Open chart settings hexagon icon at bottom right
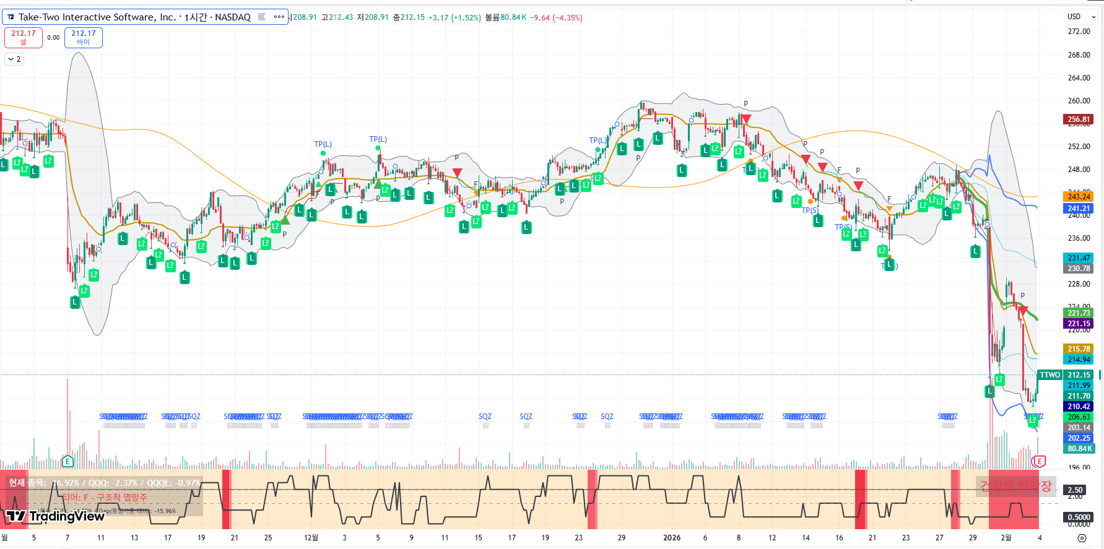1104x549 pixels. tap(1082, 538)
